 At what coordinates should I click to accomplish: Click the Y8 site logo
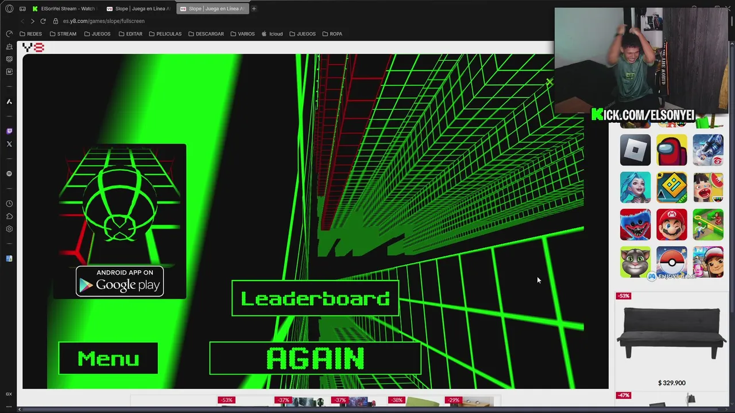tap(33, 48)
